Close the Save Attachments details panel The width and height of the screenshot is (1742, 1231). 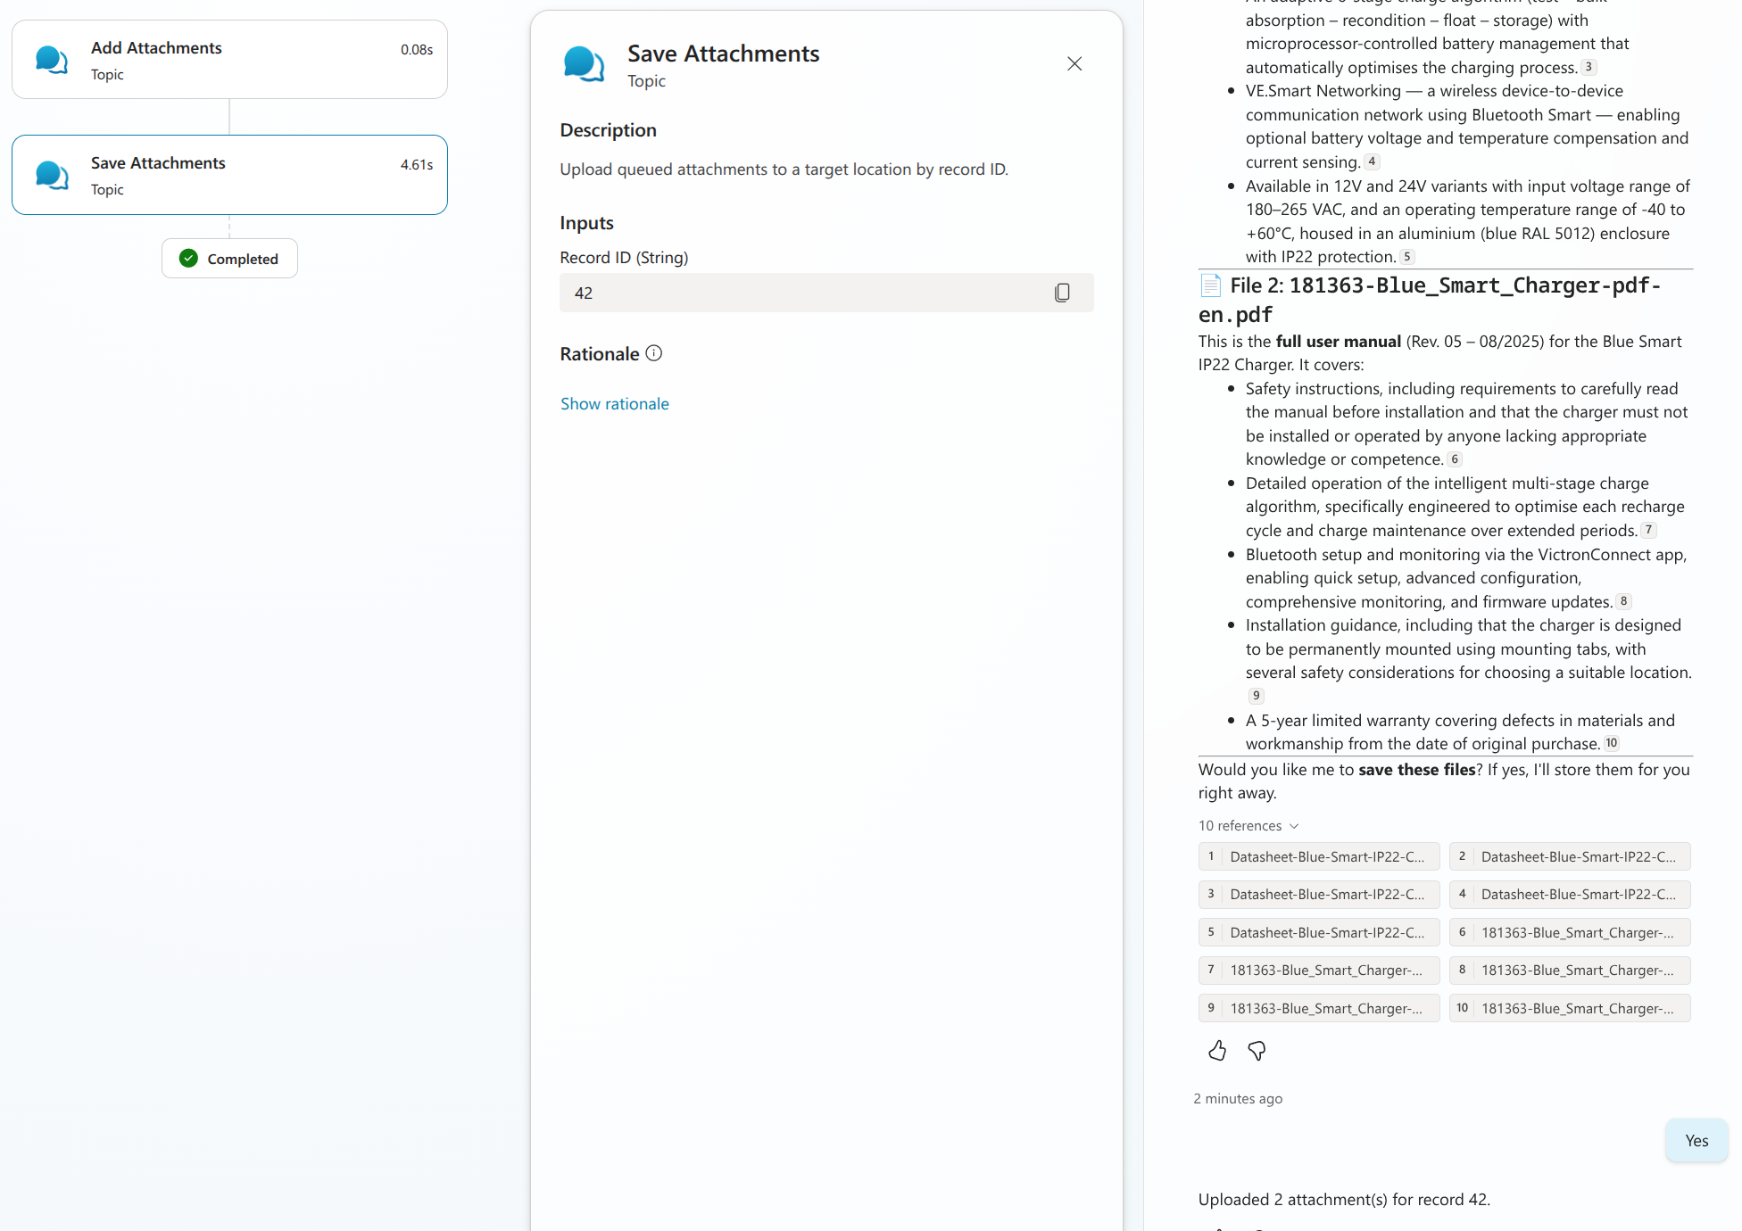pos(1074,63)
